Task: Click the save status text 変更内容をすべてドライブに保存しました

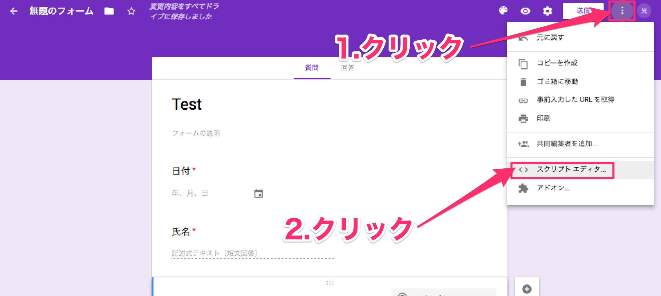Action: pyautogui.click(x=184, y=11)
